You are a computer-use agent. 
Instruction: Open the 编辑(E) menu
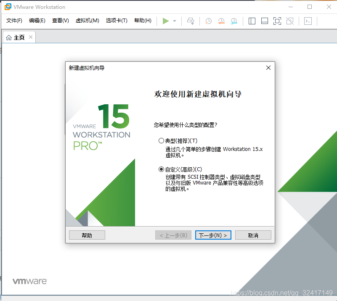click(x=37, y=21)
